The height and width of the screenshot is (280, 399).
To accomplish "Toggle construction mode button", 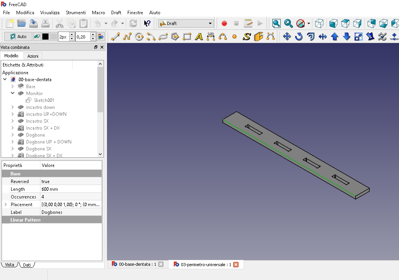I will tap(37, 37).
